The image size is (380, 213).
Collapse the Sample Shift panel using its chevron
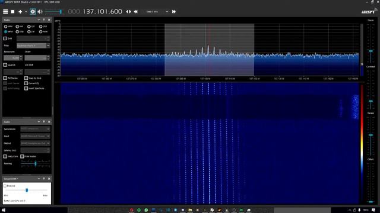[x=39, y=179]
